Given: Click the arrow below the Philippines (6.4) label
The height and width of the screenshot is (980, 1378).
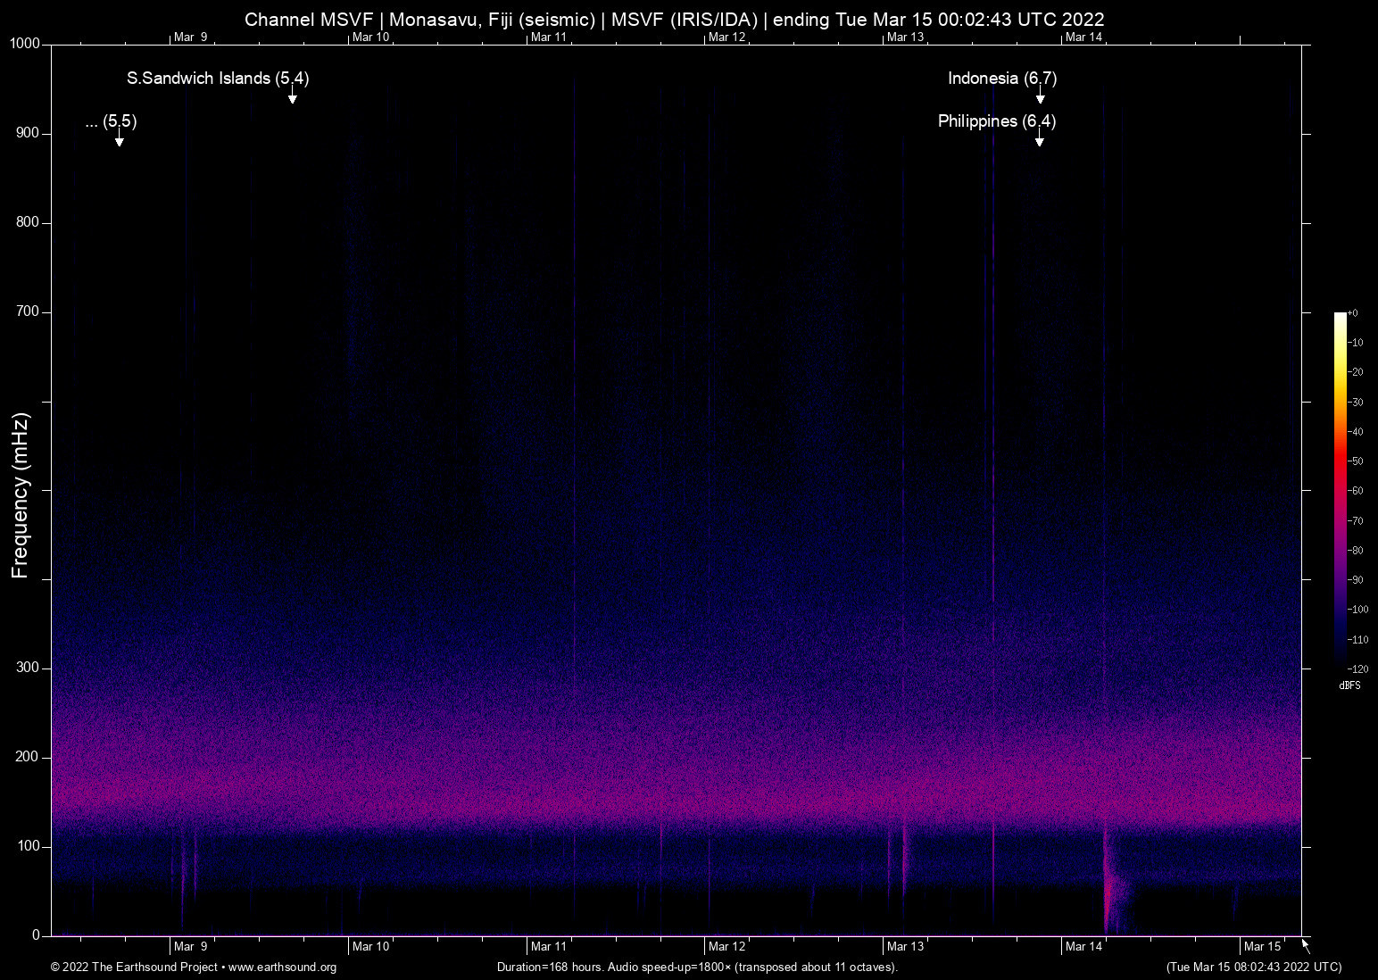Looking at the screenshot, I should pos(1039,139).
